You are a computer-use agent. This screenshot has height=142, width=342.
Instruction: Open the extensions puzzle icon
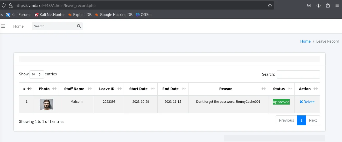pyautogui.click(x=328, y=5)
